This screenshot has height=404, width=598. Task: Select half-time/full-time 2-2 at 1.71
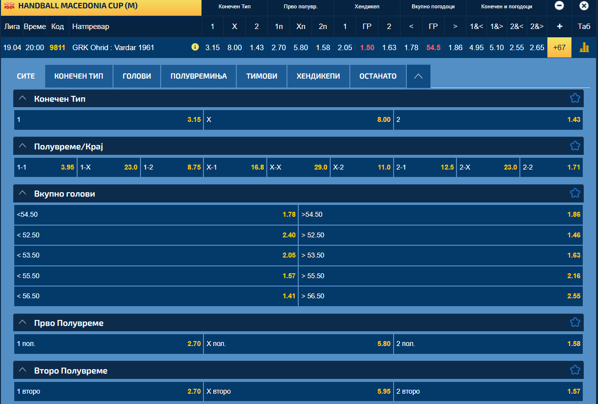[551, 167]
